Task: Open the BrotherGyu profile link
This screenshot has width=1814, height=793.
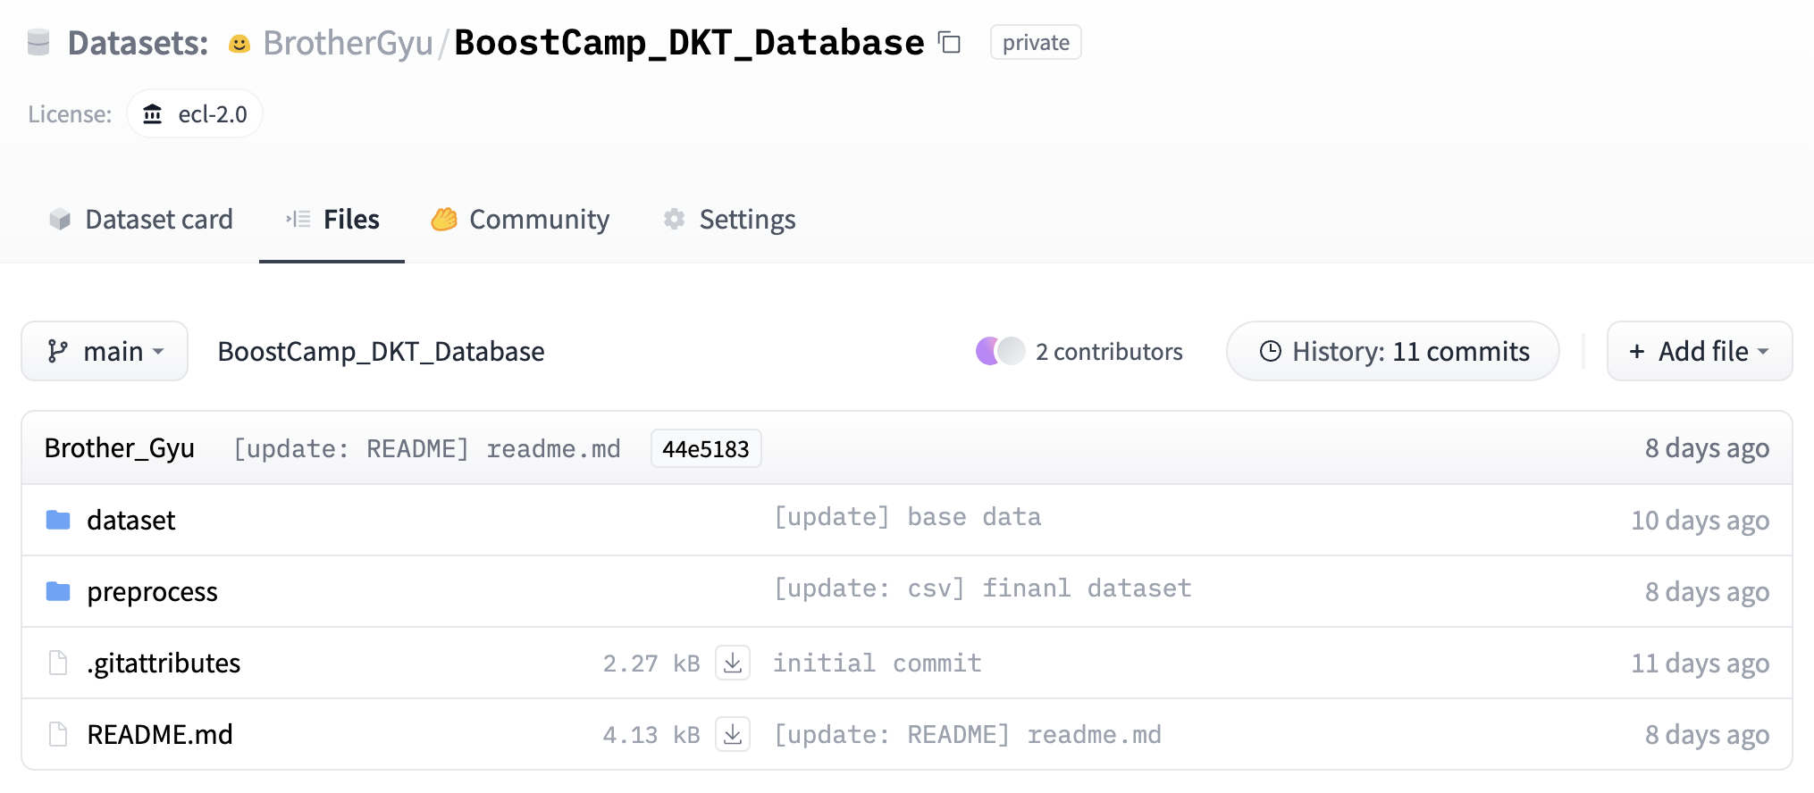Action: coord(348,43)
